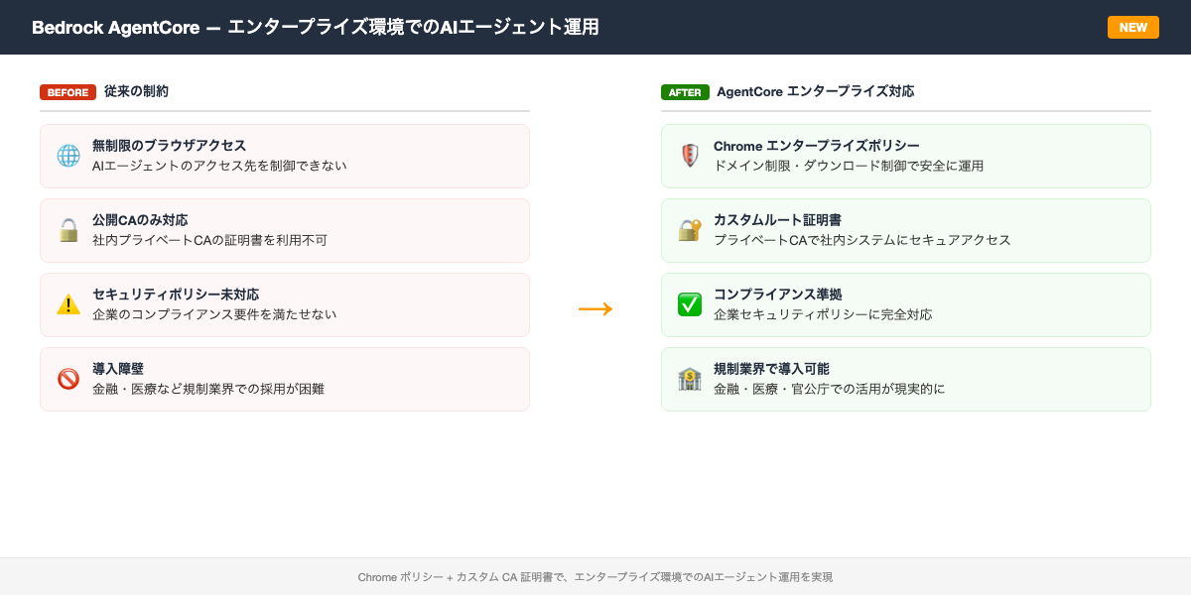
Task: Select the padlock icon on 公開CAのみ対応
Action: point(66,229)
